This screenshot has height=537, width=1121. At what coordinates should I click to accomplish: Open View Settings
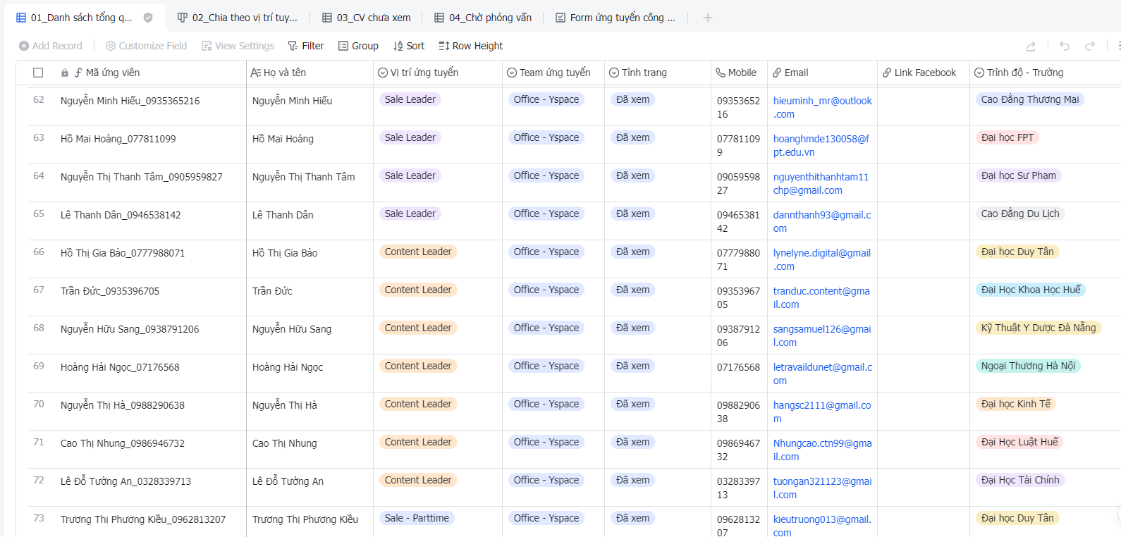(x=238, y=46)
